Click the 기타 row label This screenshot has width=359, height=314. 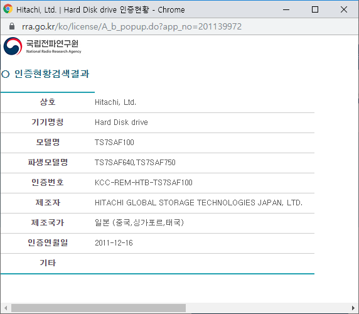click(x=48, y=263)
